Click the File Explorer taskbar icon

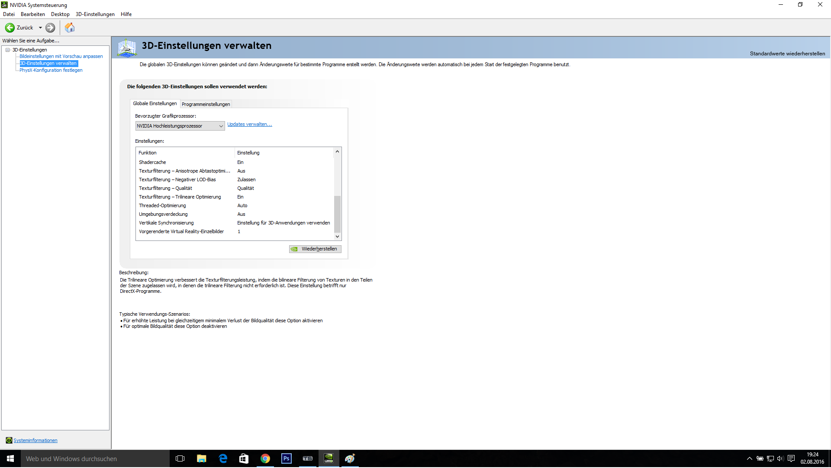tap(202, 459)
